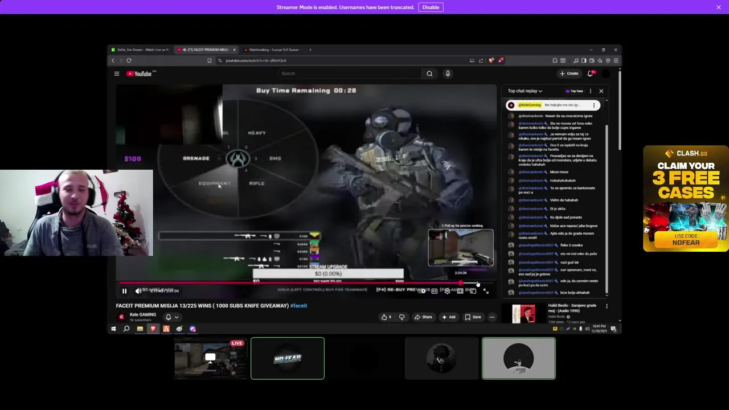Like the video

click(x=386, y=317)
